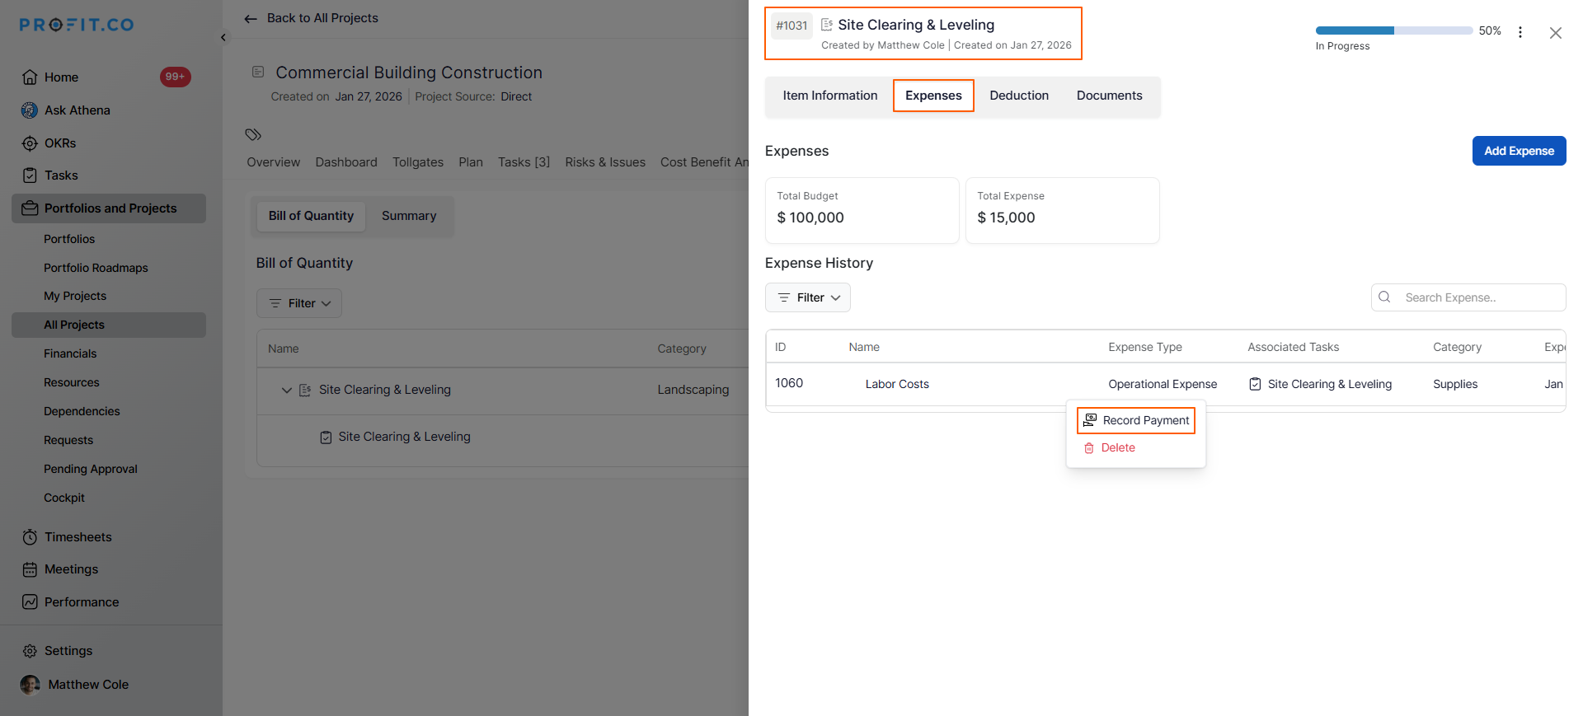Screen dimensions: 1583x716
Task: Open Settings gear in sidebar
Action: tap(30, 651)
